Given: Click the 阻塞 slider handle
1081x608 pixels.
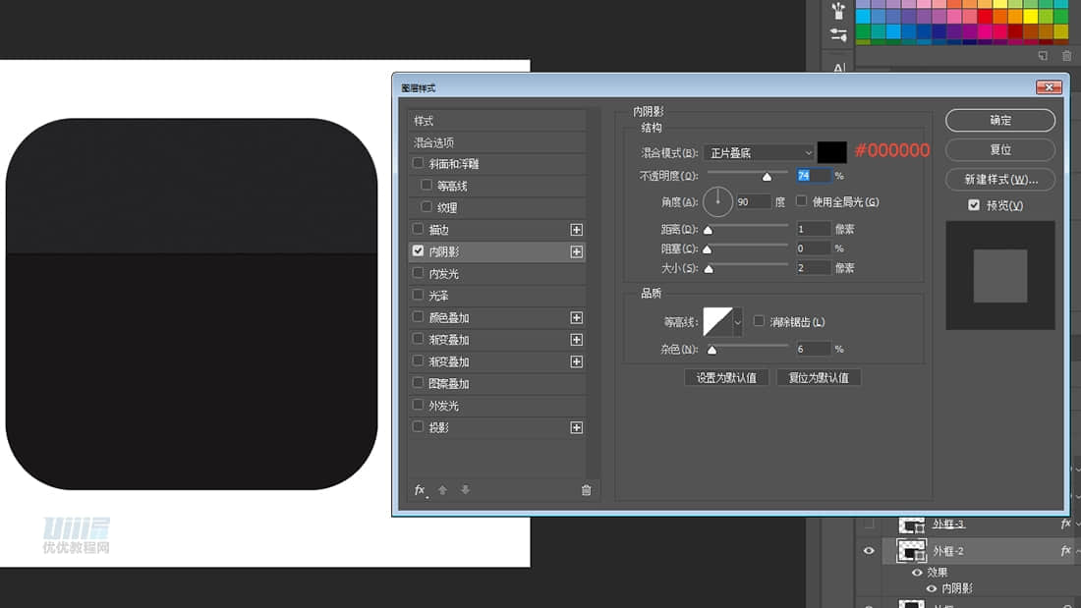Looking at the screenshot, I should point(708,249).
